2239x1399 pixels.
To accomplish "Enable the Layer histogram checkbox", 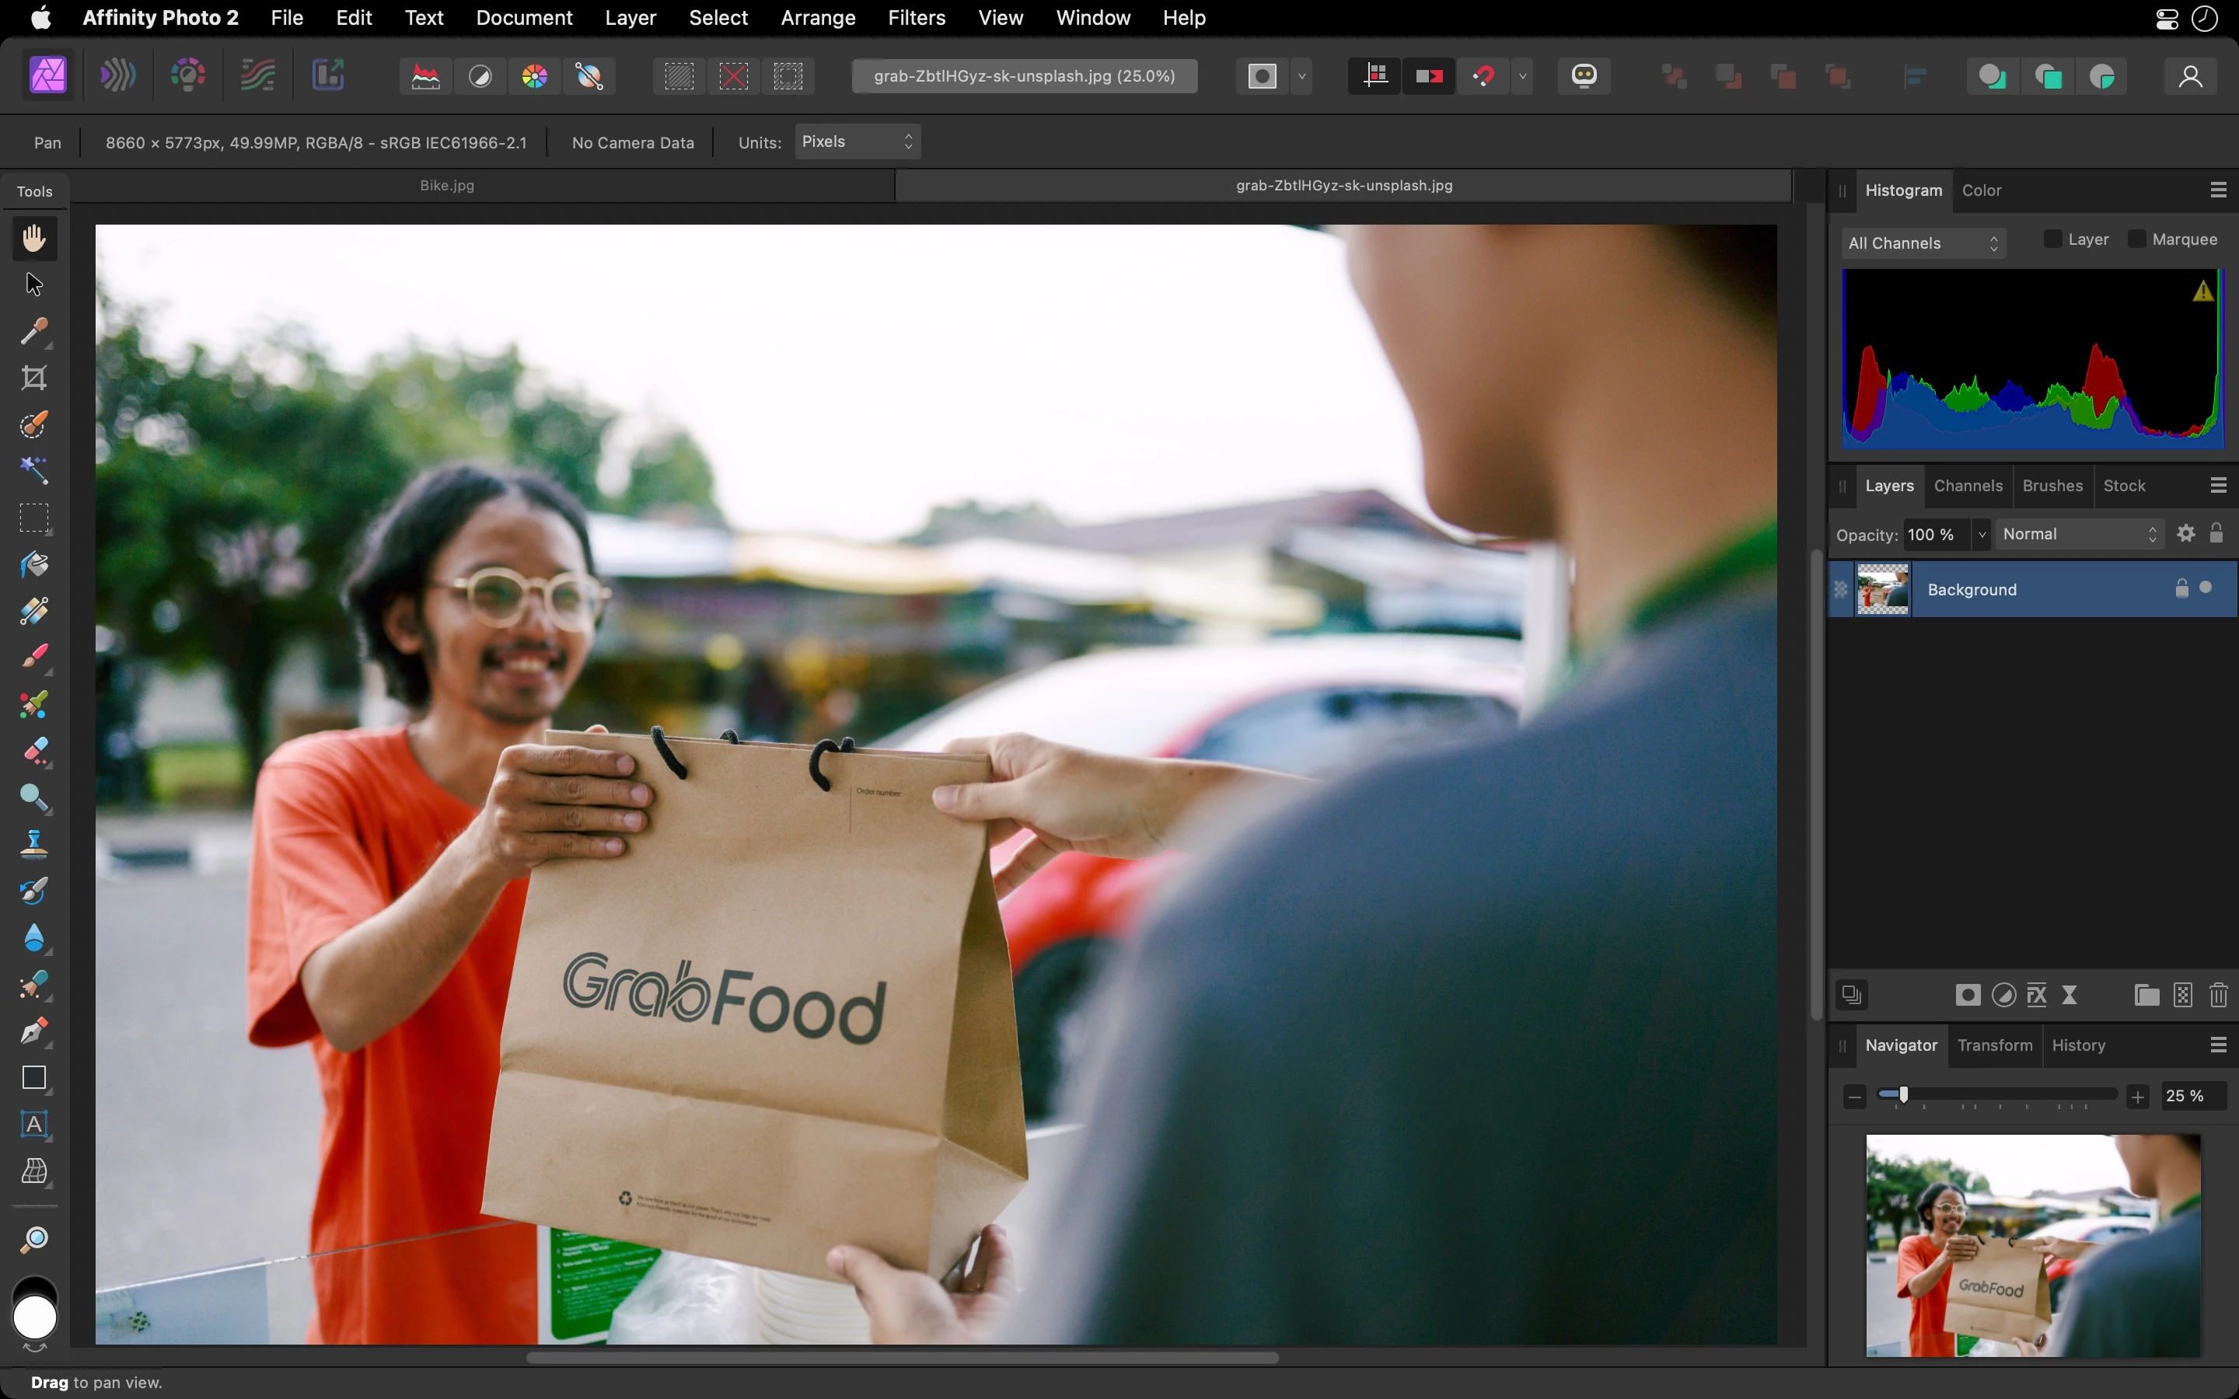I will (x=2052, y=239).
